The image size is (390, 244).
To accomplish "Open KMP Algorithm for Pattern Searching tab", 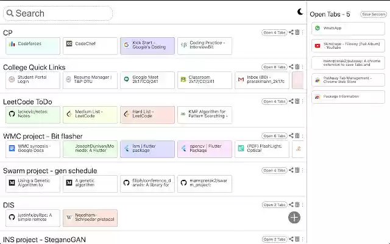I will pyautogui.click(x=205, y=115).
